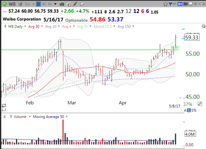Click the four-arrow move window icon
This screenshot has width=206, height=149.
tap(195, 4)
